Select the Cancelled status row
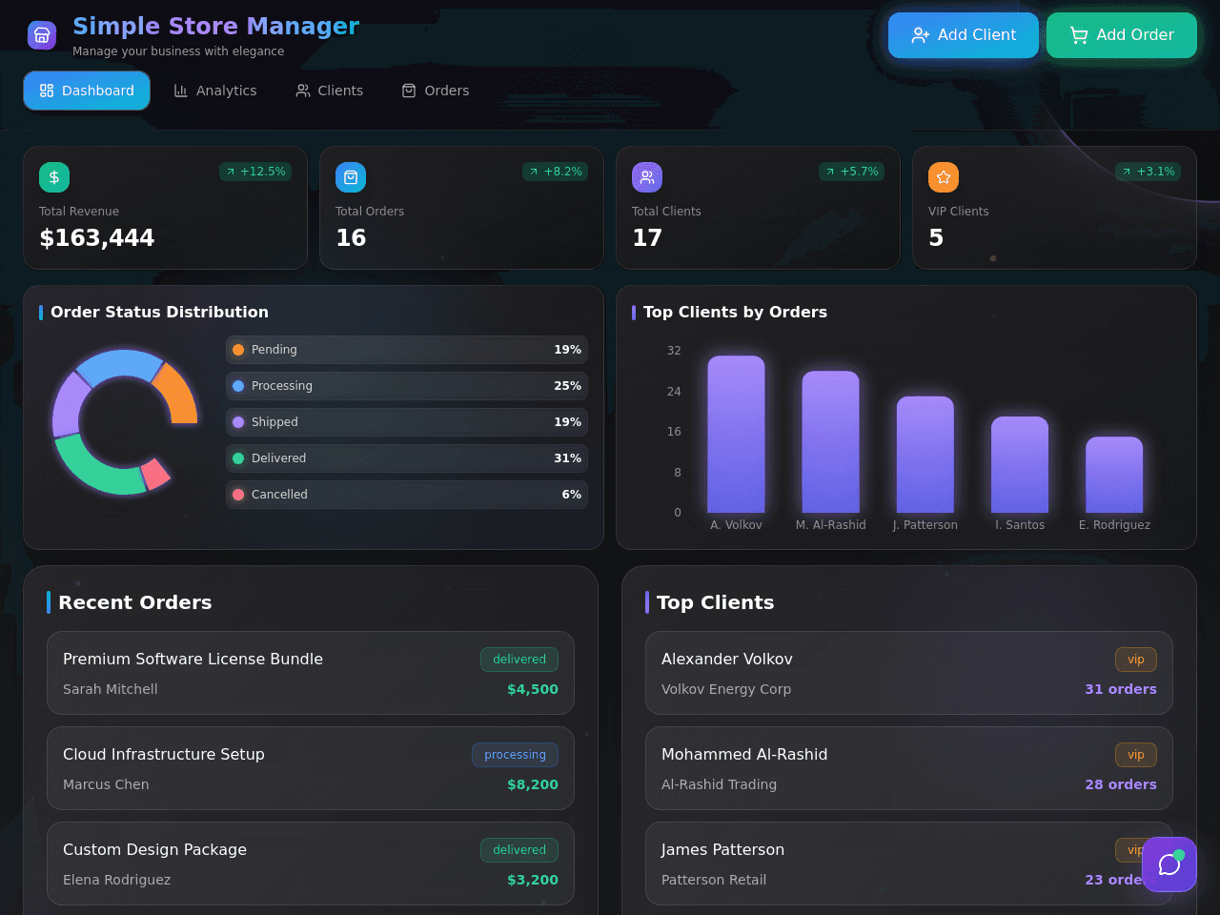 (407, 495)
